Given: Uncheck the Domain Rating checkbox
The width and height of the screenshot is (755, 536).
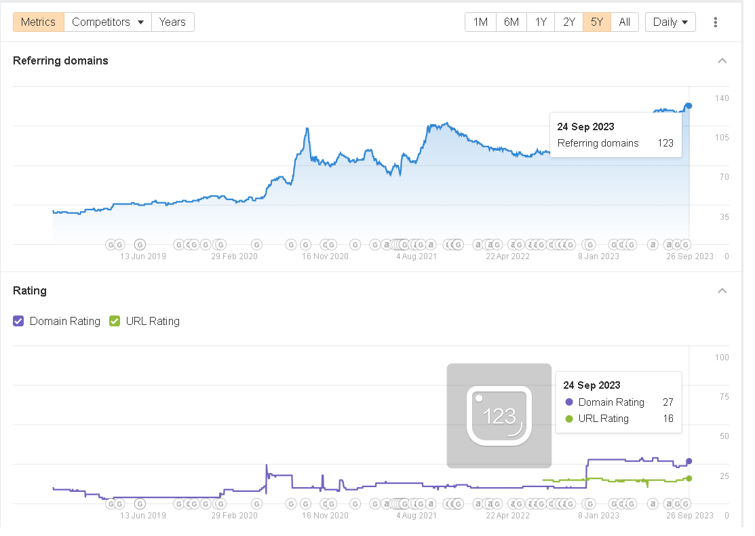Looking at the screenshot, I should [19, 322].
